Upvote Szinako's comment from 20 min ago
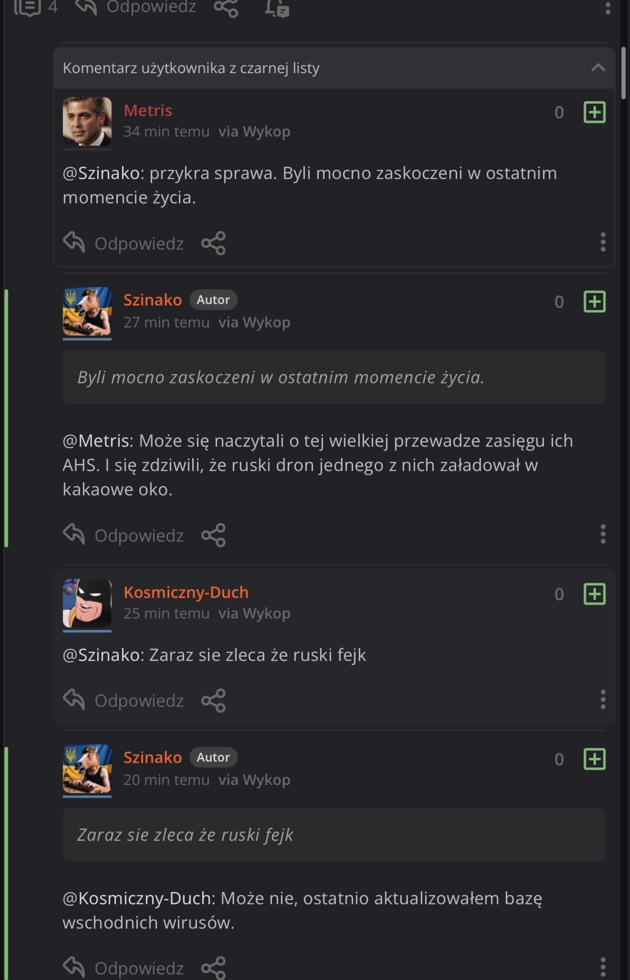Image resolution: width=630 pixels, height=980 pixels. (x=594, y=759)
